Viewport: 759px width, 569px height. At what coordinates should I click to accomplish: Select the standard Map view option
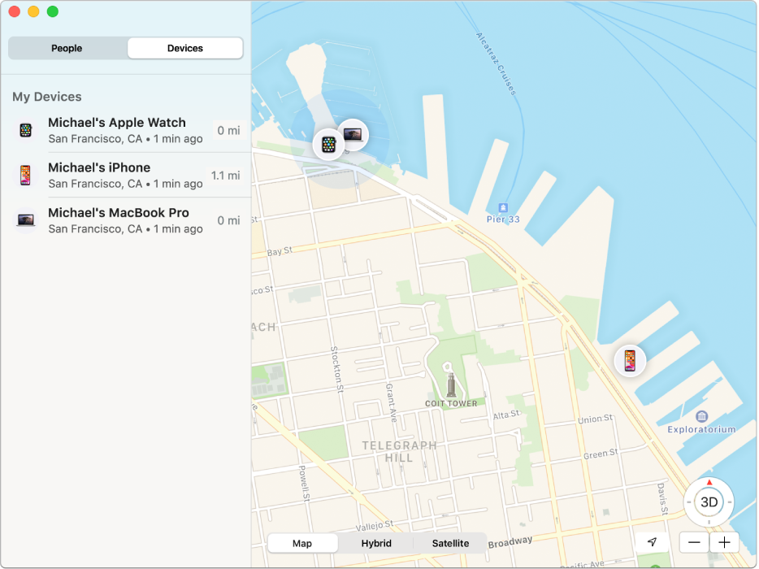click(x=302, y=543)
